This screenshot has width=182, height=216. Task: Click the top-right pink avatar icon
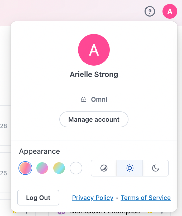tap(170, 11)
